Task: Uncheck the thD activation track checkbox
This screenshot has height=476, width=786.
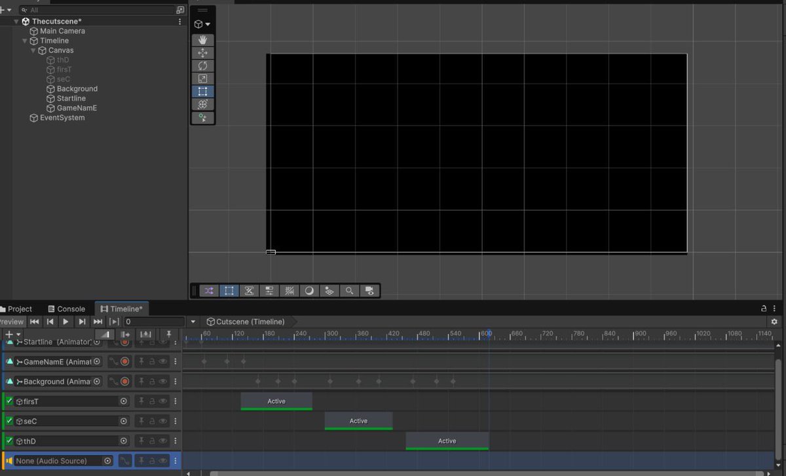Action: pyautogui.click(x=9, y=441)
